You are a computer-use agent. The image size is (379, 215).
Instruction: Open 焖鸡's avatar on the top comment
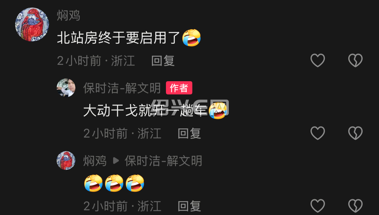pyautogui.click(x=32, y=25)
